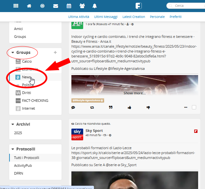
Task: Open the apps grid menu icon
Action: pos(16,6)
